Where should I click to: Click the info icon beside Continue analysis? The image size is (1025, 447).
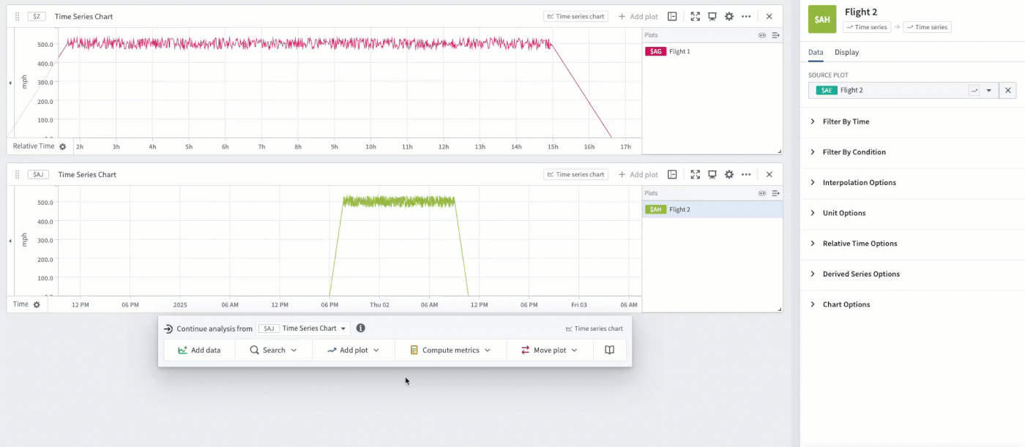(360, 328)
